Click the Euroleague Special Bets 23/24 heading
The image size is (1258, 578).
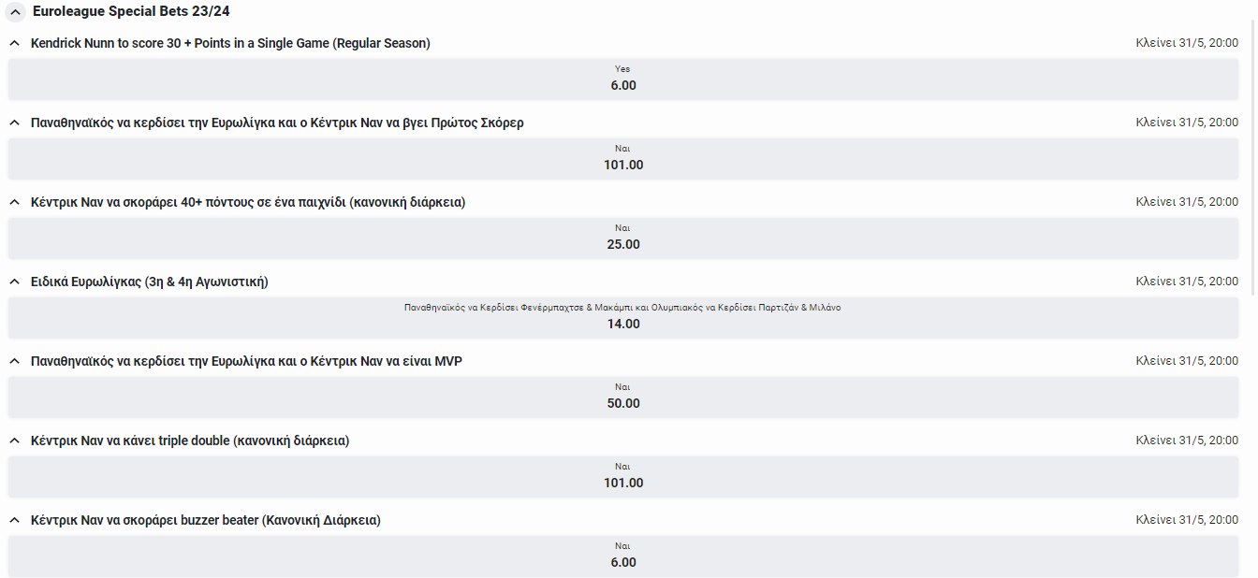point(131,12)
